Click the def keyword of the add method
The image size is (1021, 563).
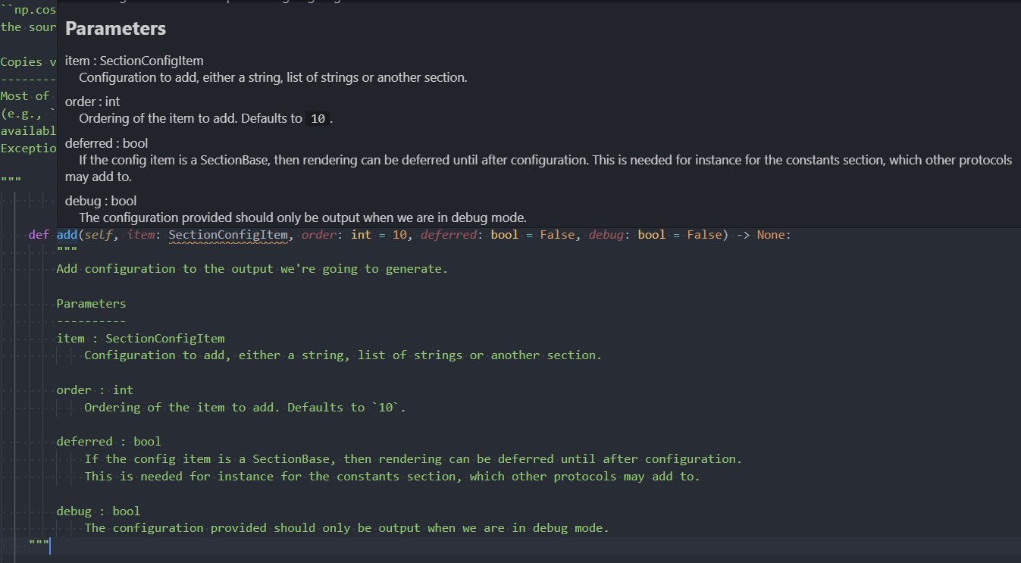pyautogui.click(x=39, y=234)
